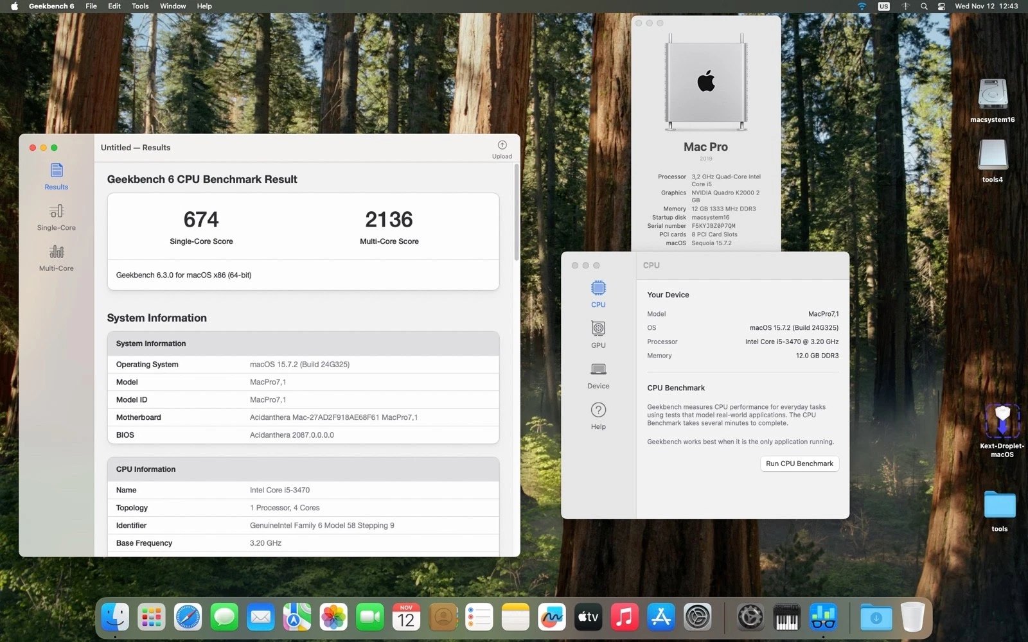Open FaceTime from the dock
This screenshot has height=642, width=1028.
coord(370,618)
